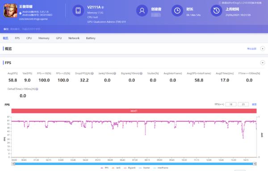
Task: Click the help icon next to Jank(/10min)
Action: 115,74
